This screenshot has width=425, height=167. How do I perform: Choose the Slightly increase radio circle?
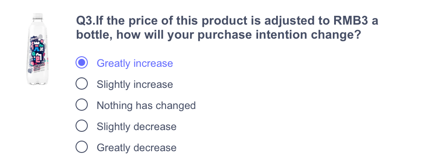click(x=82, y=84)
